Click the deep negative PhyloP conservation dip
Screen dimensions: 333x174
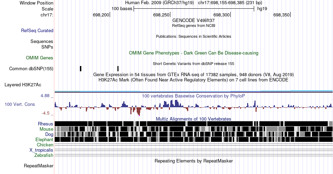pyautogui.click(x=139, y=111)
